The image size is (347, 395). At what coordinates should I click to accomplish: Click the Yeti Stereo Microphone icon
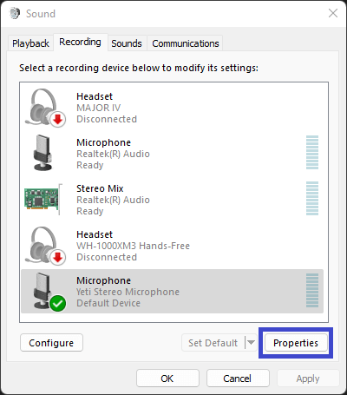click(x=46, y=292)
